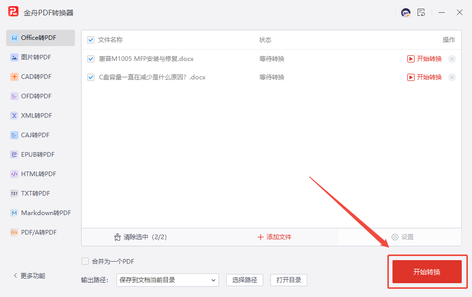Click the 状态 column header
Viewport: 472px width, 297px height.
click(x=265, y=40)
